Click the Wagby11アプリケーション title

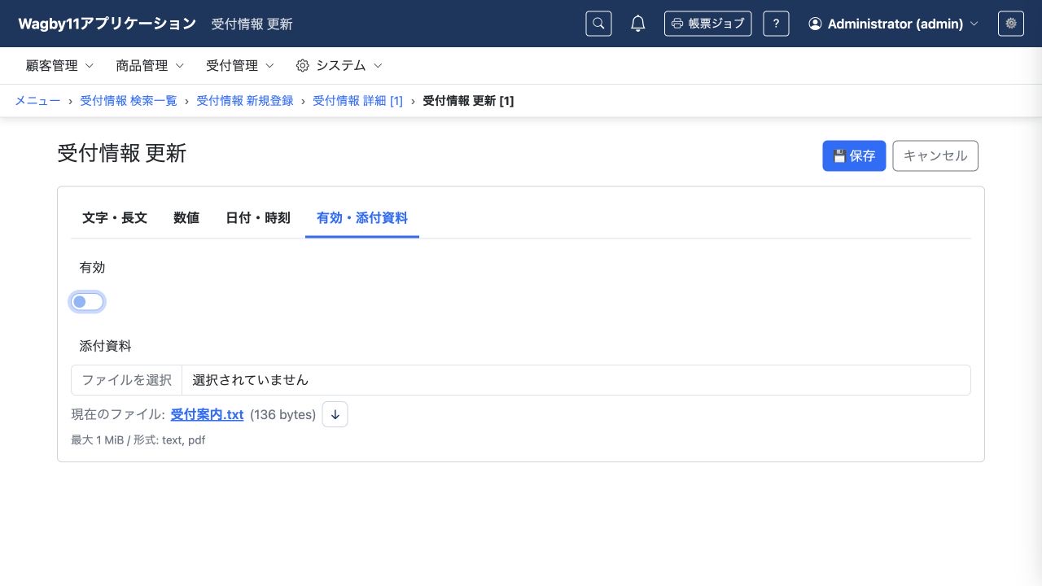click(107, 24)
